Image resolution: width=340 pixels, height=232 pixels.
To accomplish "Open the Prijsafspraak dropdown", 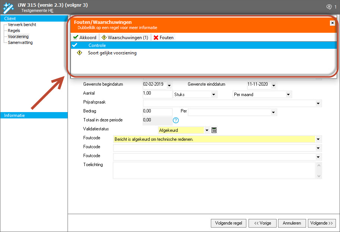I will click(x=318, y=104).
